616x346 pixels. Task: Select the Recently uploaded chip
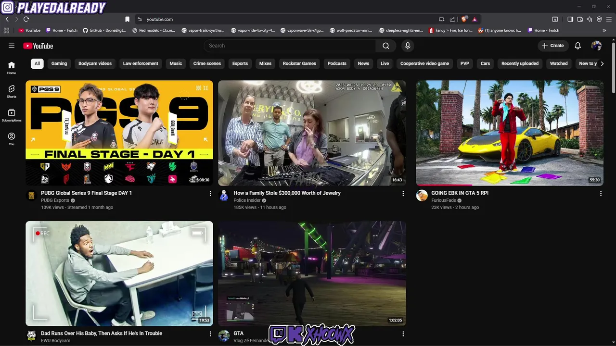point(520,63)
